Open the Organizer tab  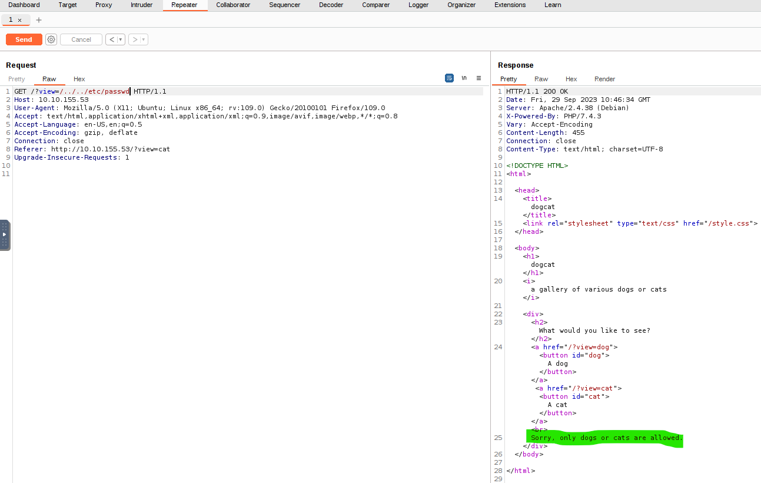[x=461, y=5]
